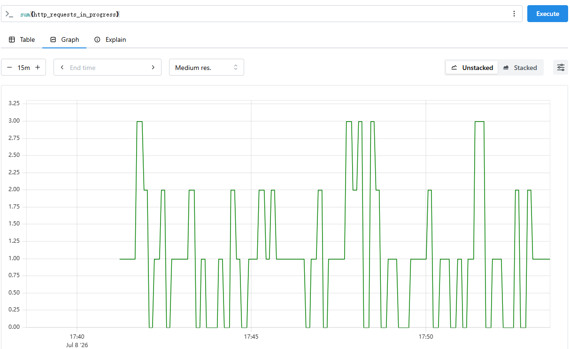570x349 pixels.
Task: Click the 3.00 y-axis label
Action: (14, 121)
